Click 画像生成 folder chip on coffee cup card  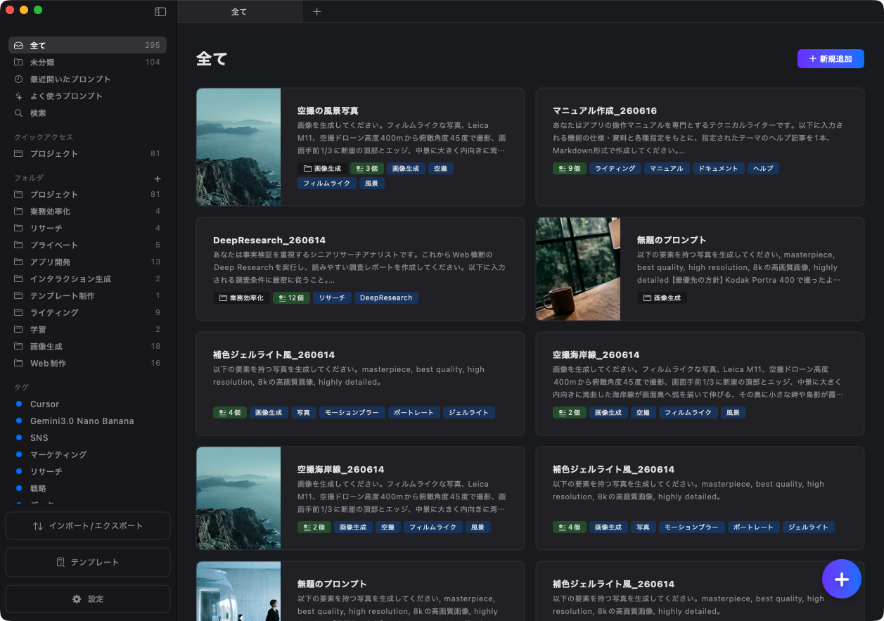click(662, 298)
